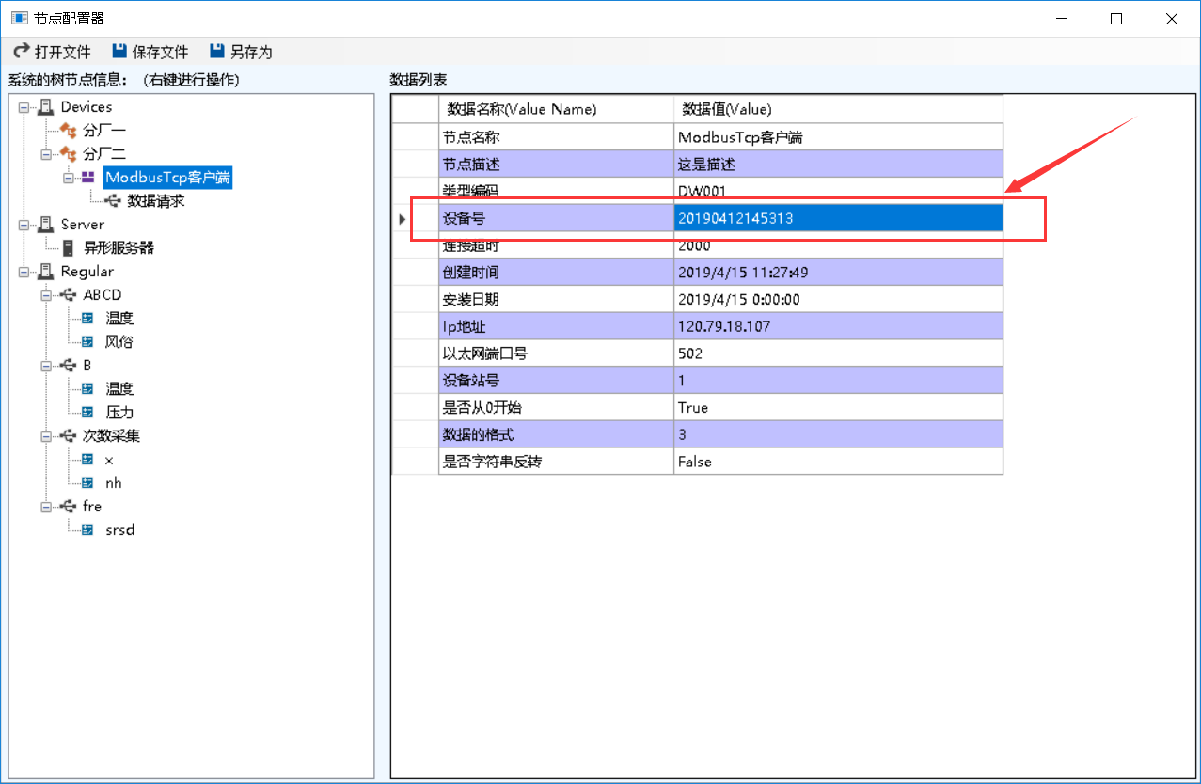Click the Server root node icon
Screen dimensions: 1201x784
point(45,225)
